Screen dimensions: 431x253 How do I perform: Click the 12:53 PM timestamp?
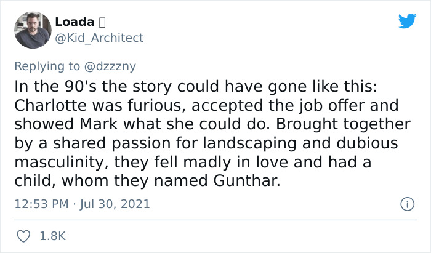tap(41, 203)
